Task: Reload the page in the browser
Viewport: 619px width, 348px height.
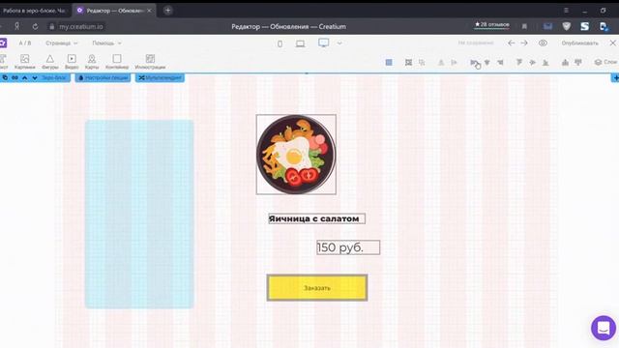Action: point(35,26)
